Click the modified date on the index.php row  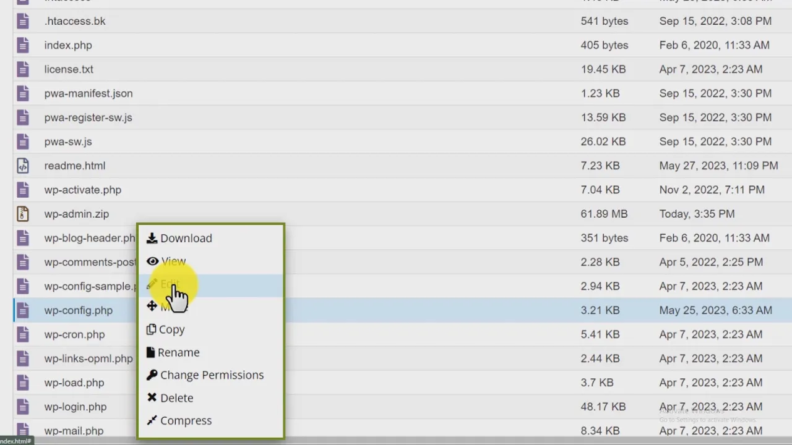[x=715, y=45]
